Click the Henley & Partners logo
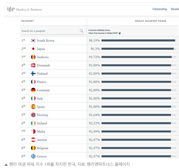The width and height of the screenshot is (179, 168). tap(24, 9)
